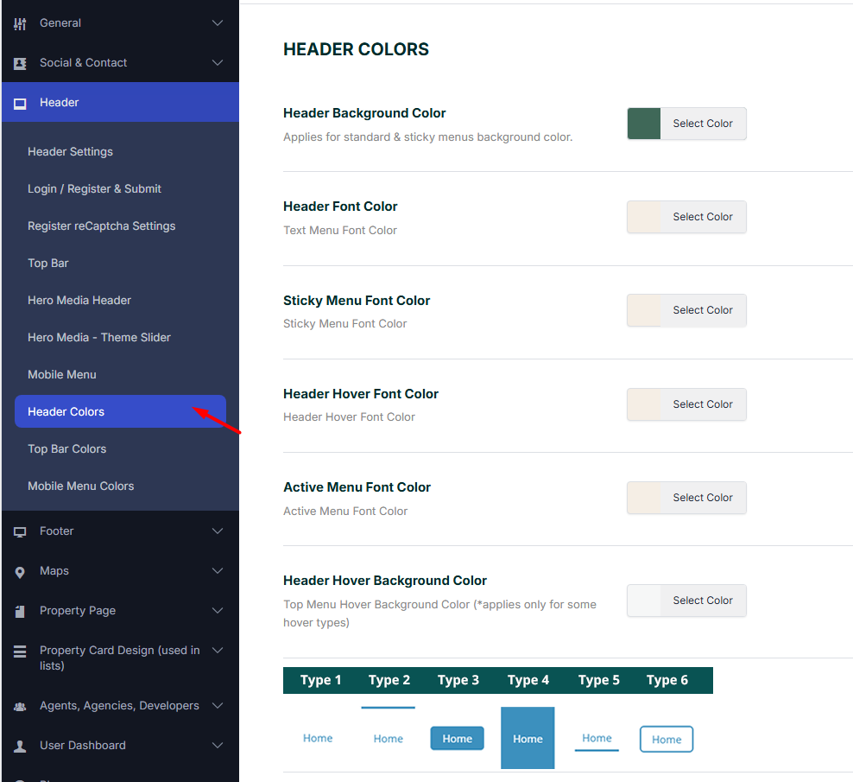Viewport: 853px width, 782px height.
Task: Click the Property Card Design list icon
Action: (20, 652)
